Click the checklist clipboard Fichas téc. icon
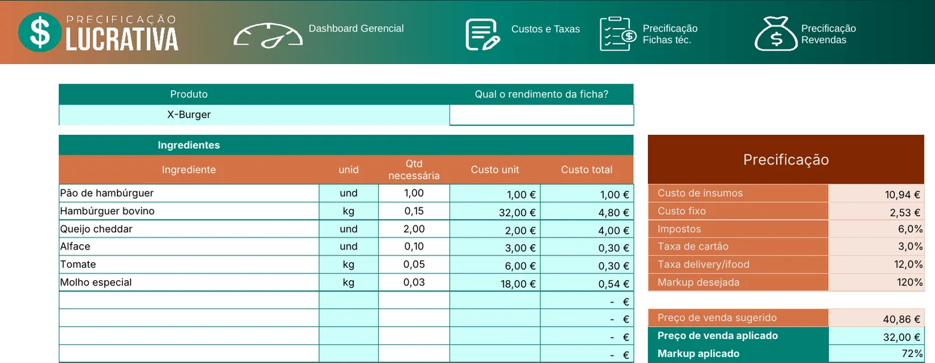 pyautogui.click(x=618, y=34)
